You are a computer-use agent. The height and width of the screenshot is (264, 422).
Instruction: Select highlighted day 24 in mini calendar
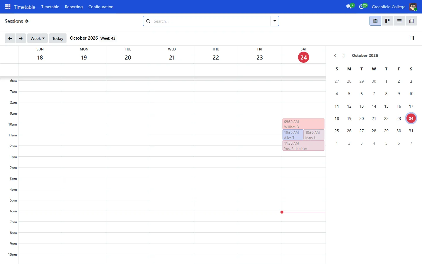click(x=411, y=119)
